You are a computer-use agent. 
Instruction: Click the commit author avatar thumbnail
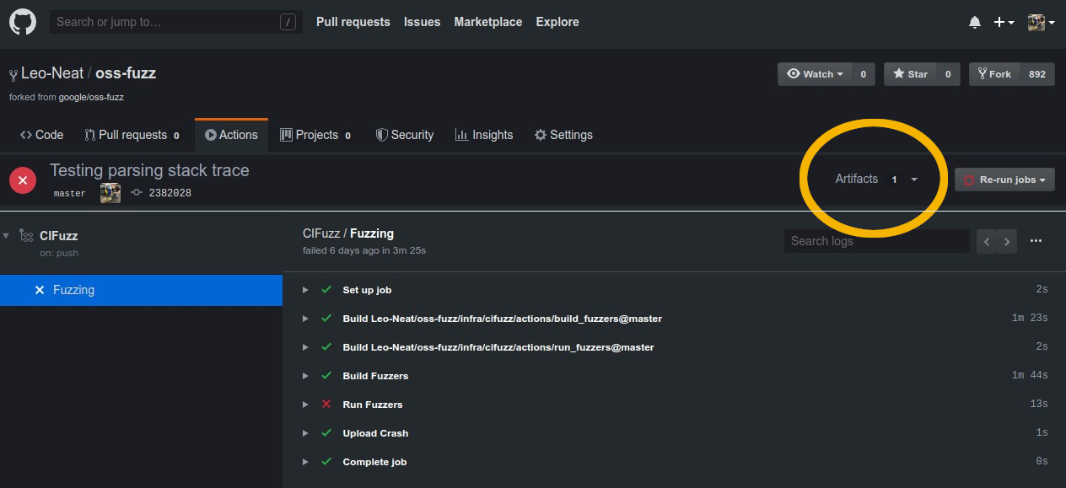click(110, 193)
